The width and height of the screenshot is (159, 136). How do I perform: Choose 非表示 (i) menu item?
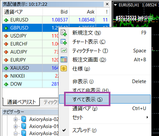coord(105,81)
